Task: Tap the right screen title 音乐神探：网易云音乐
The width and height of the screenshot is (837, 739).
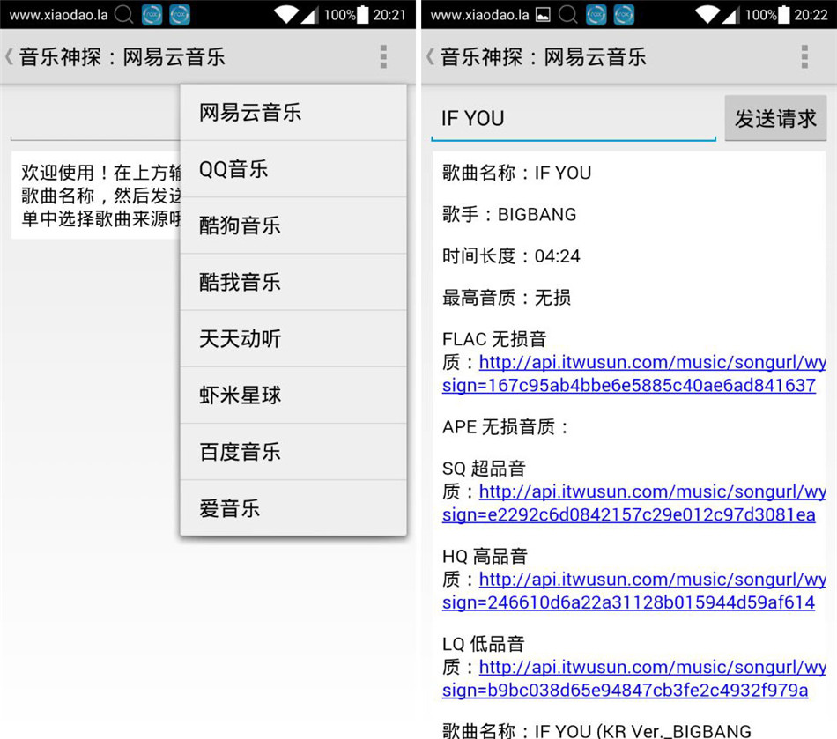Action: [x=544, y=57]
